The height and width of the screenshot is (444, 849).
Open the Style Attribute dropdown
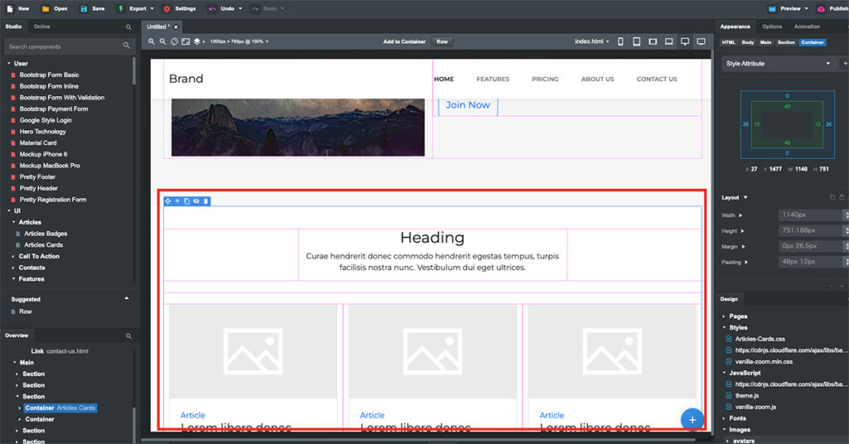coord(777,64)
